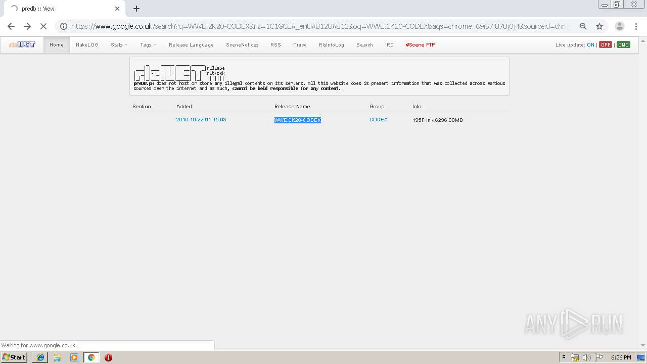Open the red Opera-like taskbar icon
The image size is (647, 364).
pos(108,357)
